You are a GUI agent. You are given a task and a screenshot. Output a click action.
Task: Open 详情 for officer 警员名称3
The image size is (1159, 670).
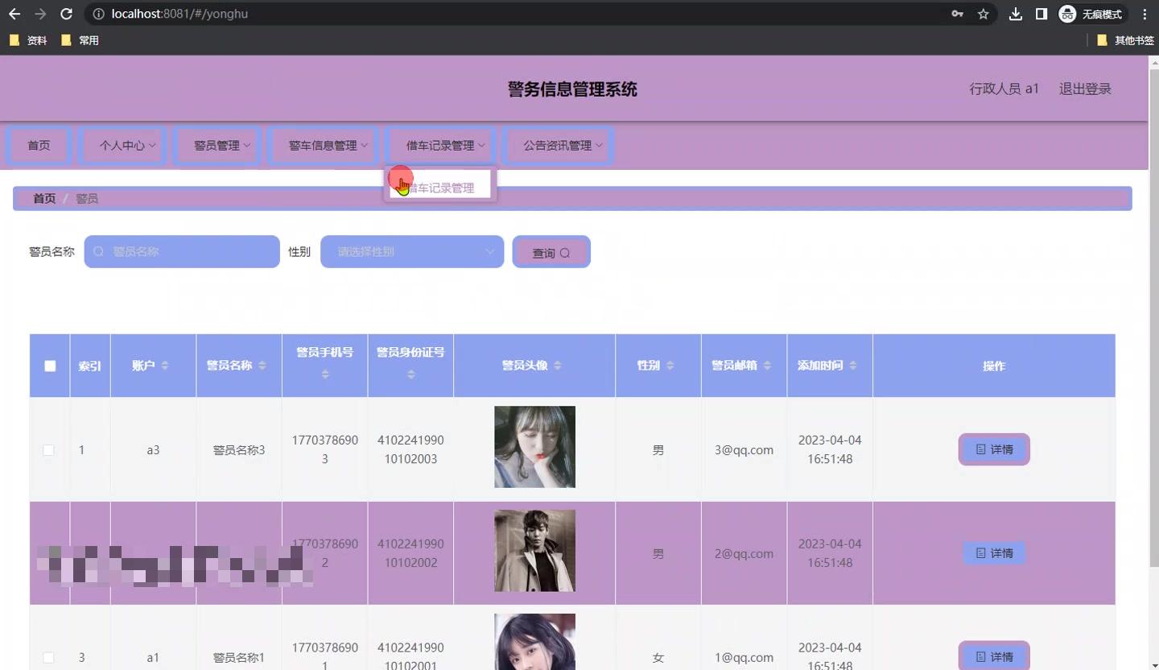[994, 449]
